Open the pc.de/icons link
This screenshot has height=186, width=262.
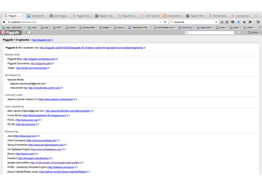26,125
